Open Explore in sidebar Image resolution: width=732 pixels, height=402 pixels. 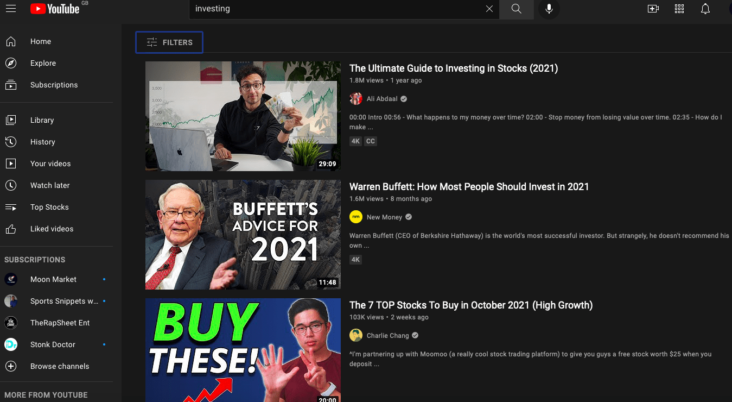pos(56,63)
